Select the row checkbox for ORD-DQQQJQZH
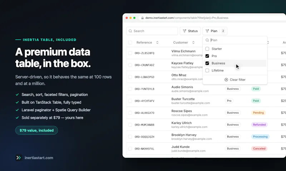Viewport: 286px width, 171px height. [130, 137]
